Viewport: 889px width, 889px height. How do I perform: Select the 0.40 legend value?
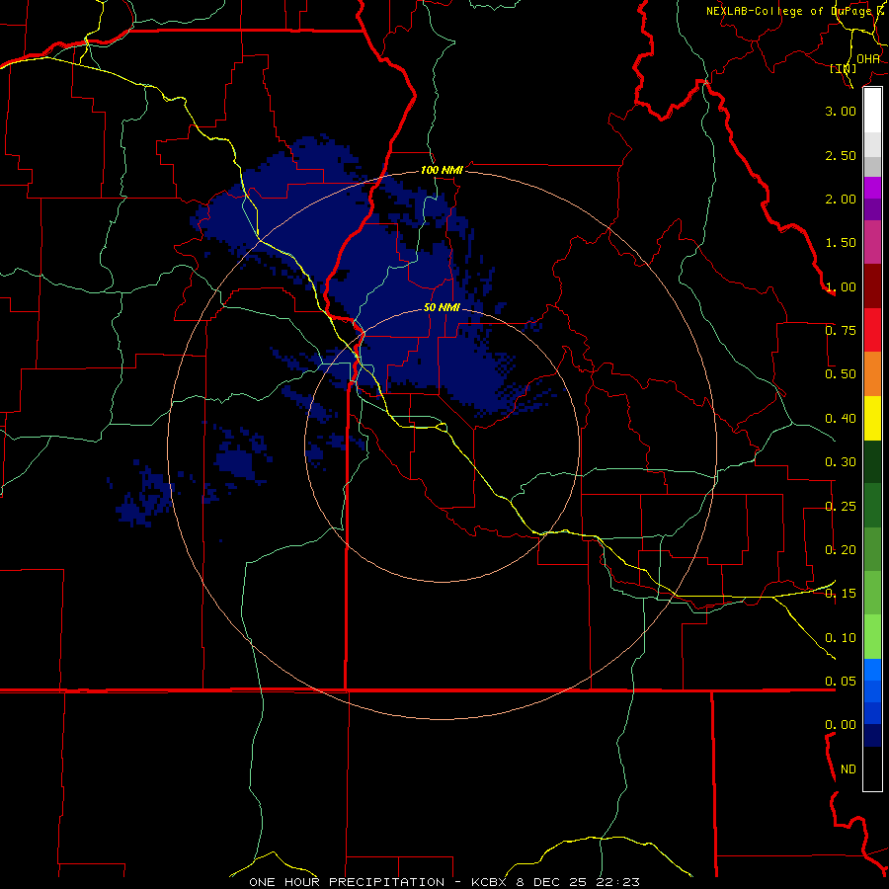(841, 419)
